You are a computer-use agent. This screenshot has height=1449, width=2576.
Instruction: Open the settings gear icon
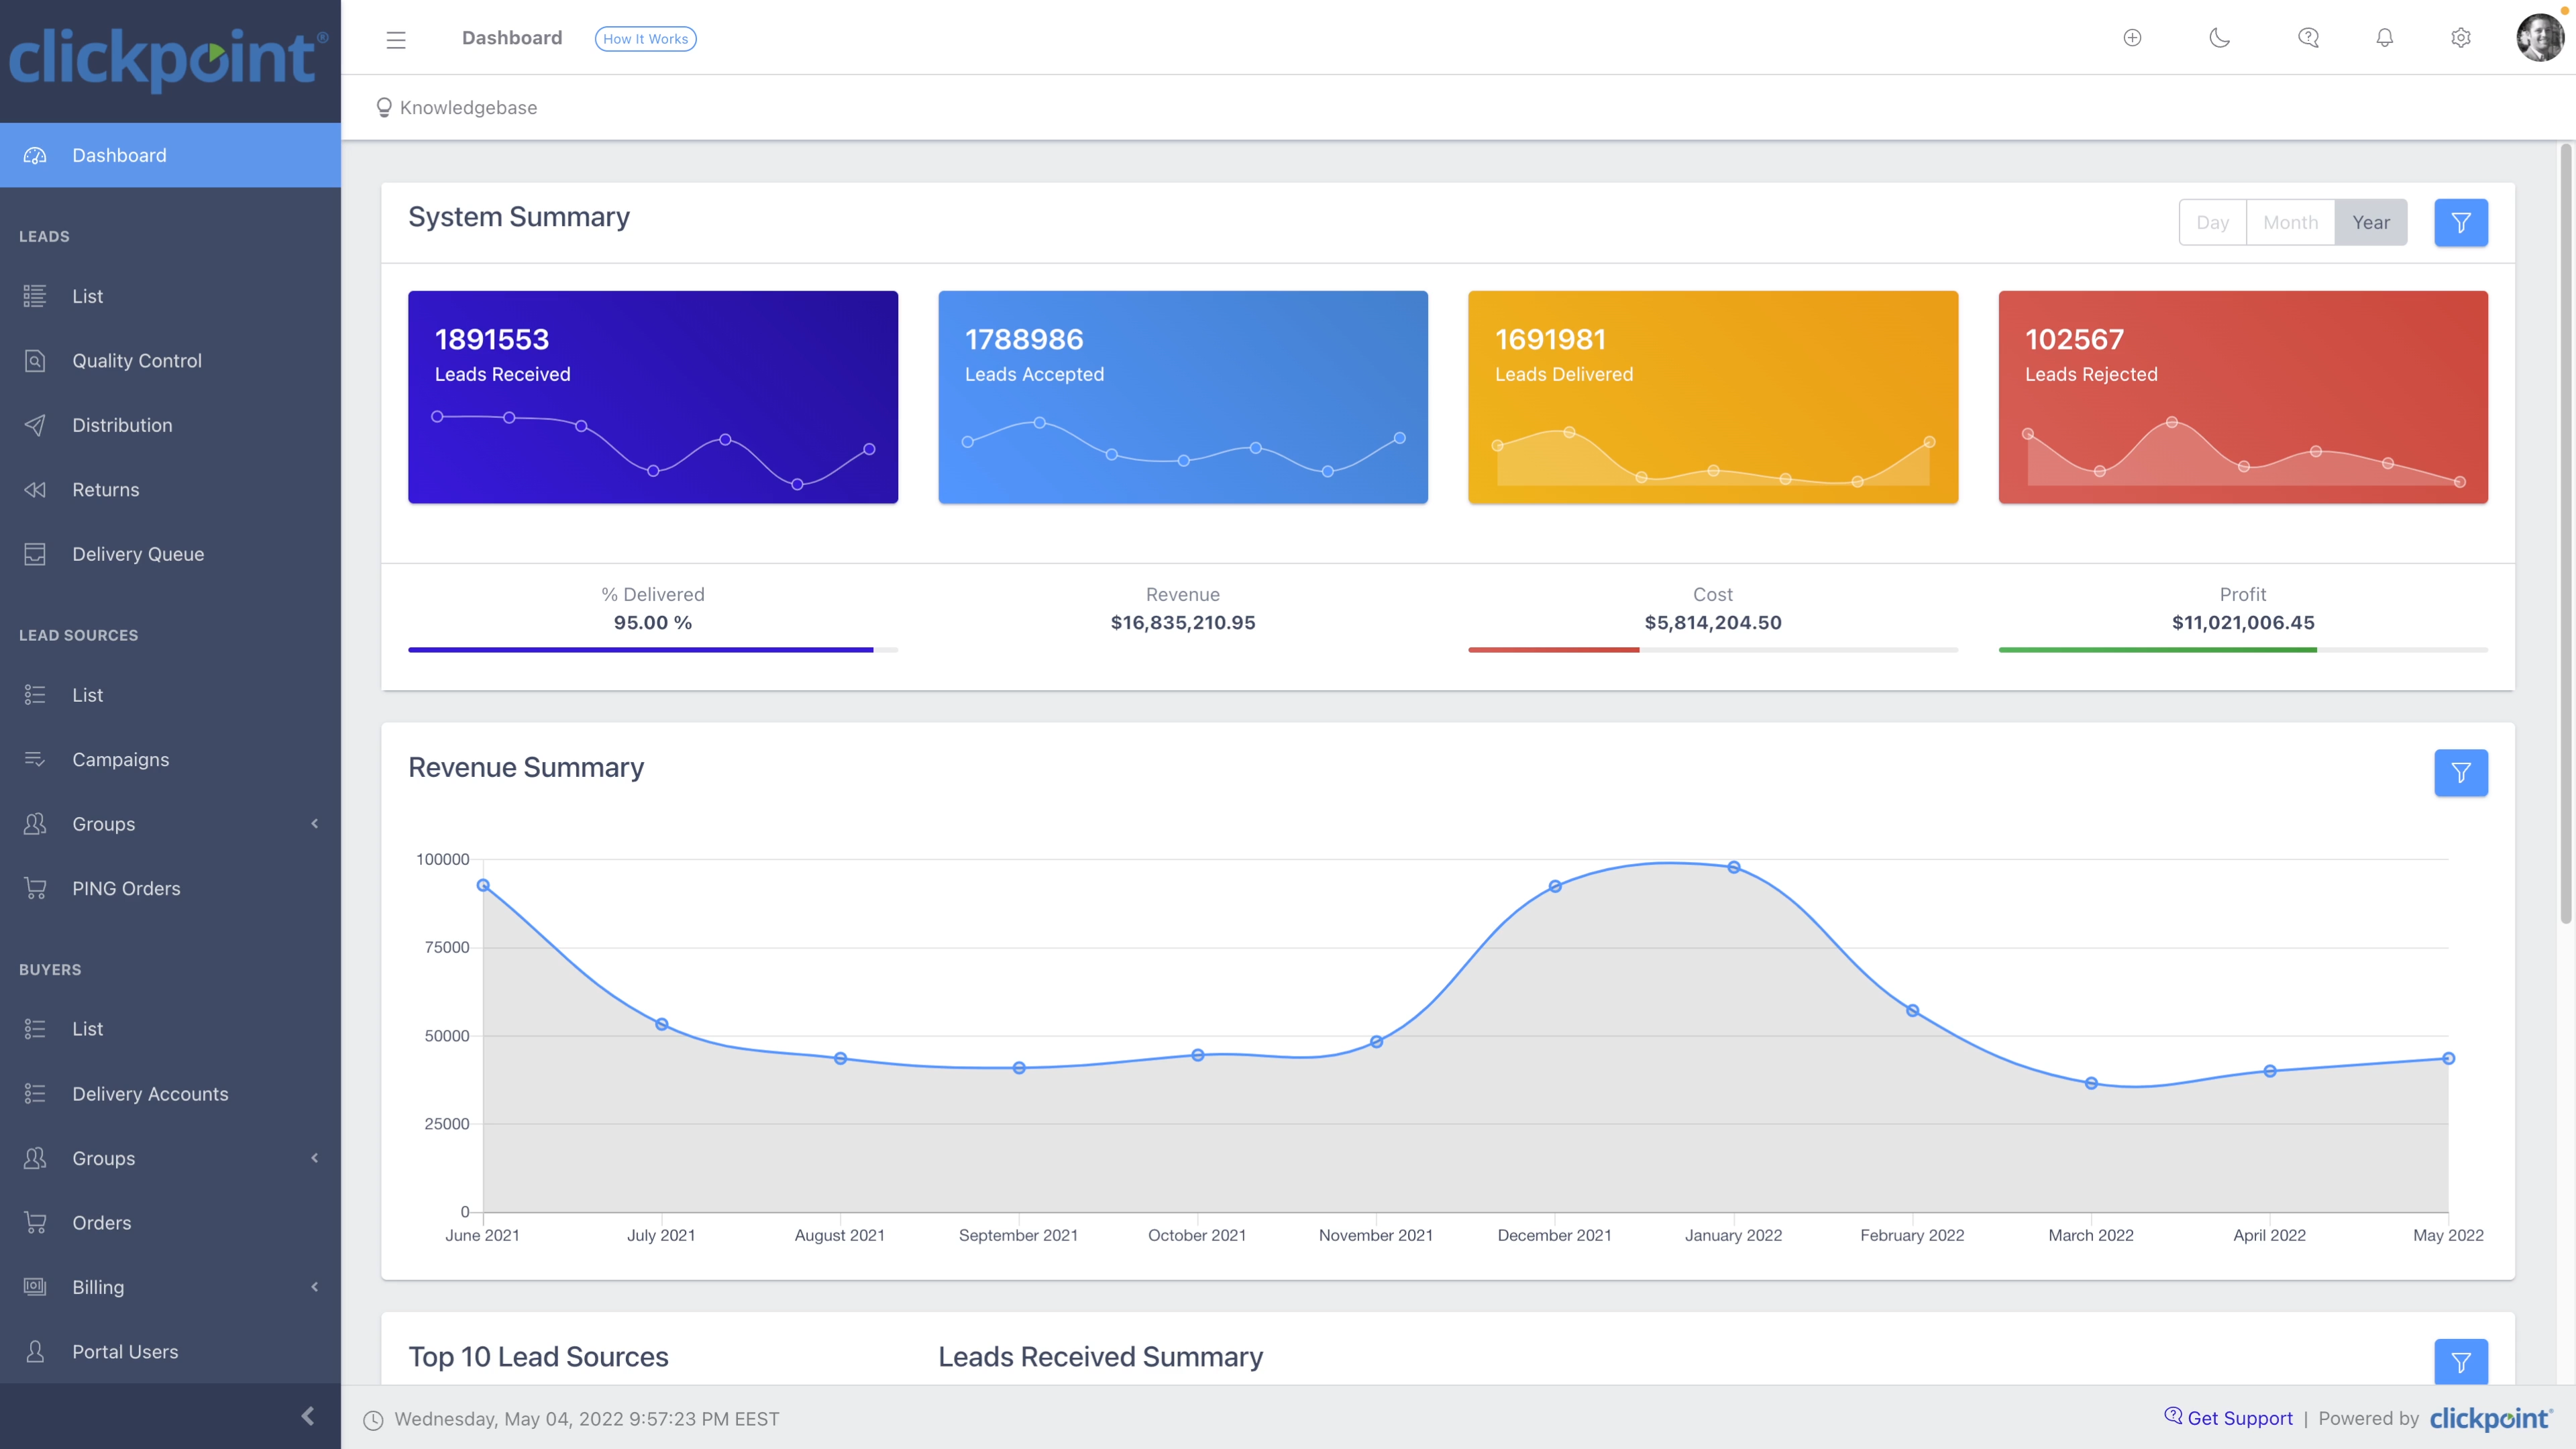coord(2461,38)
